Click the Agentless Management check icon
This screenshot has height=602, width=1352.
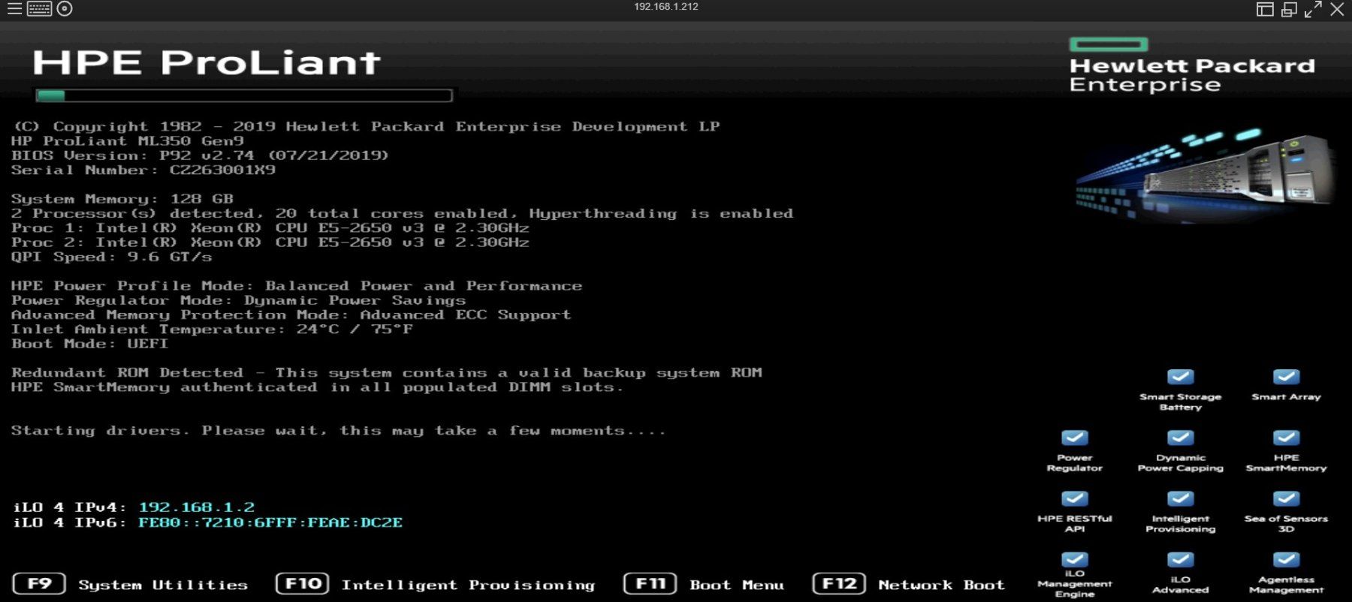(1286, 559)
